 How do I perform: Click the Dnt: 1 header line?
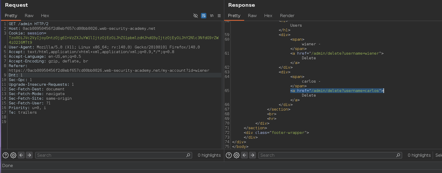16,75
